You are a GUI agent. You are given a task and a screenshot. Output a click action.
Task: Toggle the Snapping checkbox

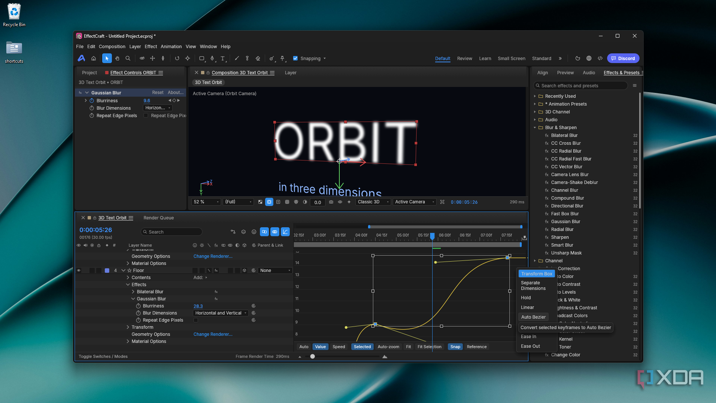click(295, 58)
